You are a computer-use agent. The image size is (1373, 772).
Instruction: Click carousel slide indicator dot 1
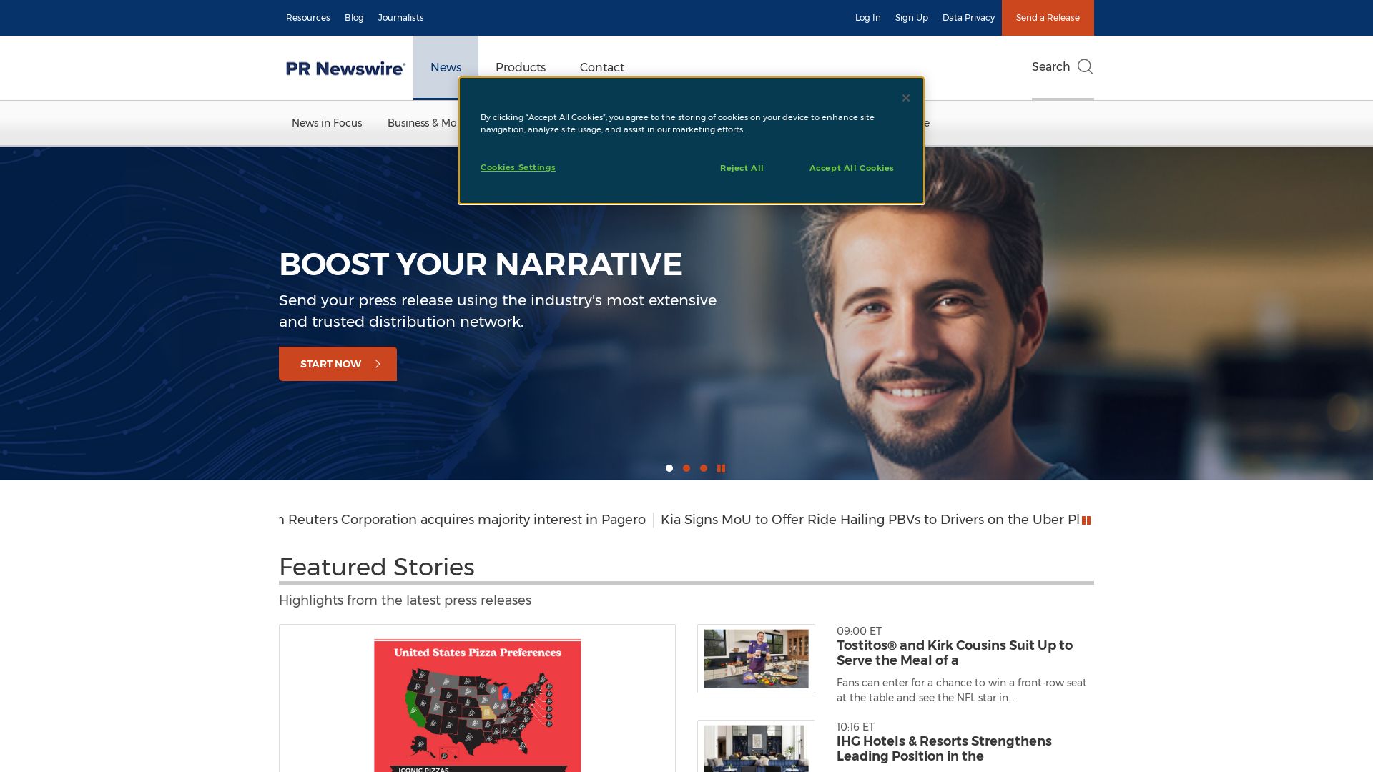click(x=669, y=468)
